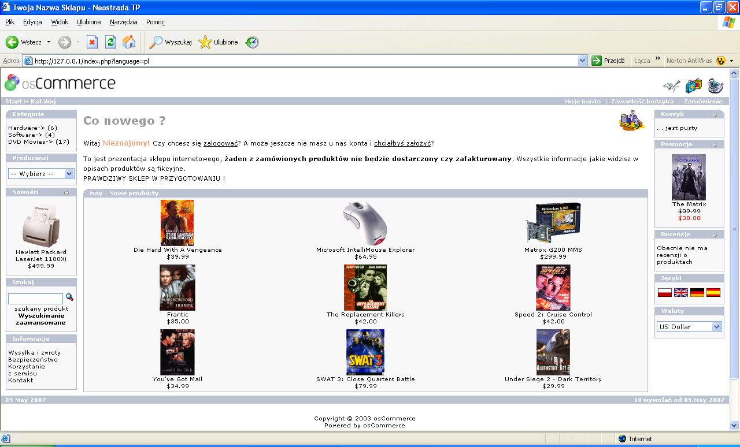
Task: Open the Pomoc menu
Action: click(x=156, y=22)
